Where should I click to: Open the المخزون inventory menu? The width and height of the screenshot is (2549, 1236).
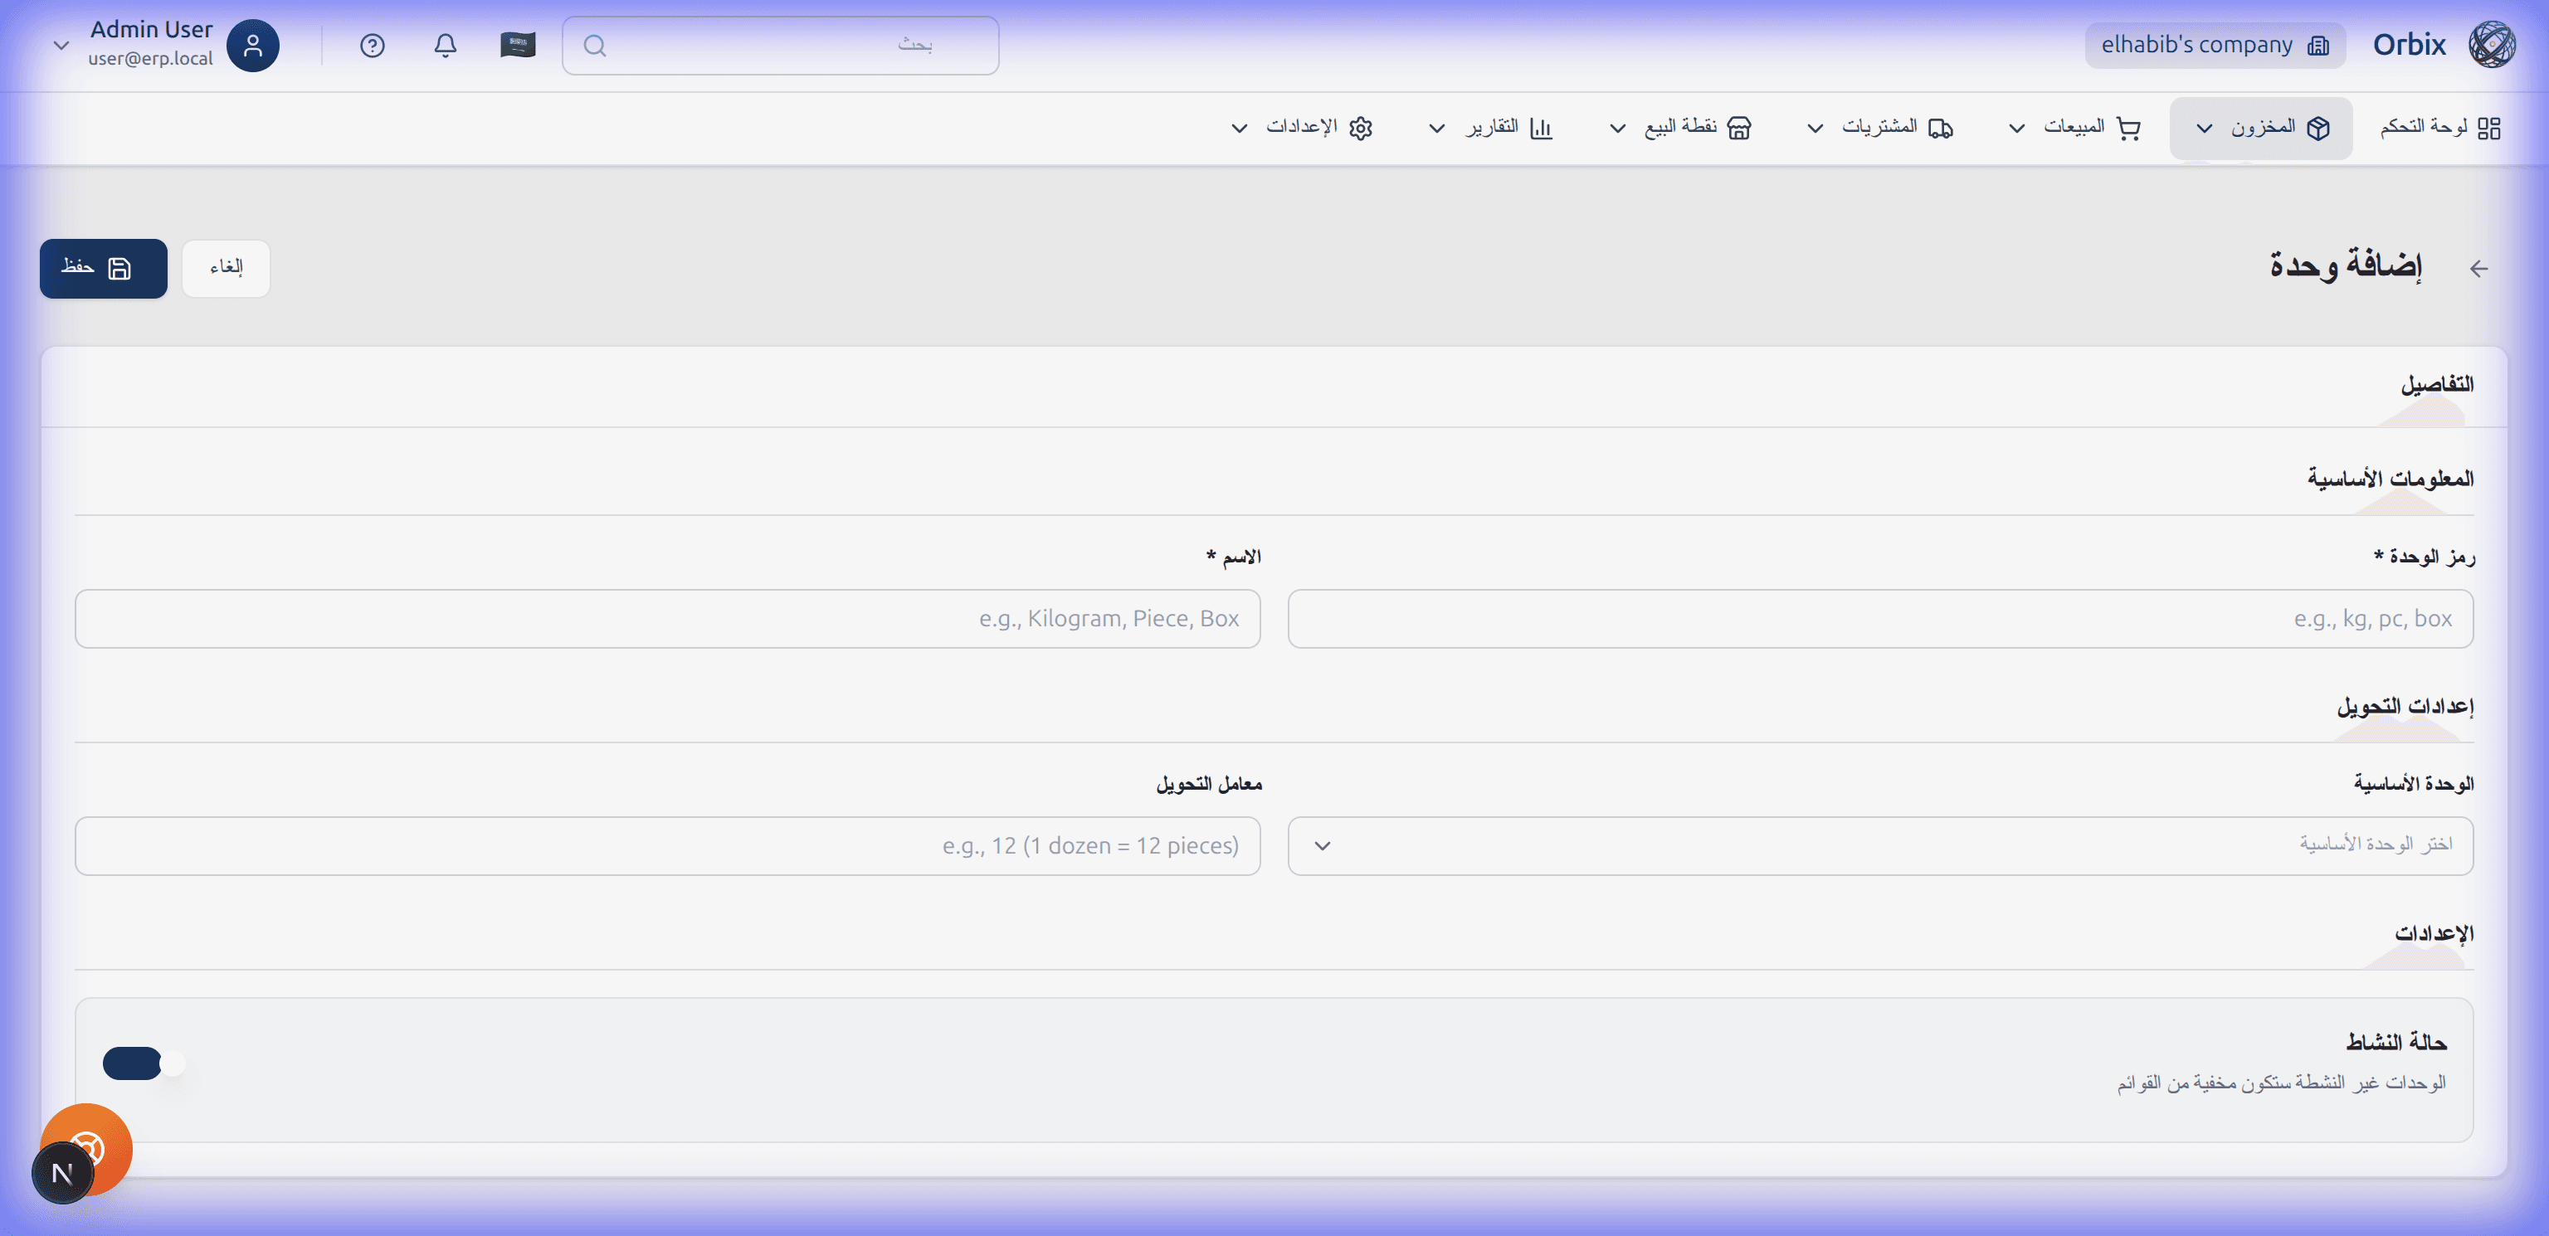(2261, 128)
